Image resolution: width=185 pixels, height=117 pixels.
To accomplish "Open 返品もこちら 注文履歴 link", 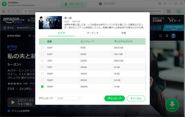I will click(158, 20).
